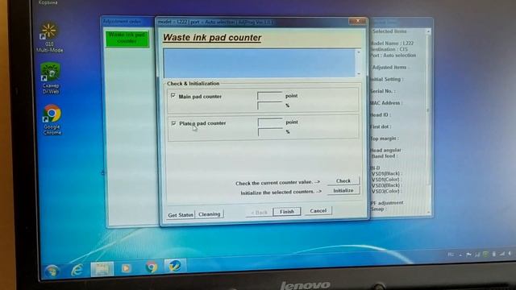Open the Windows Start menu
Viewport: 516px width, 290px height.
52,271
